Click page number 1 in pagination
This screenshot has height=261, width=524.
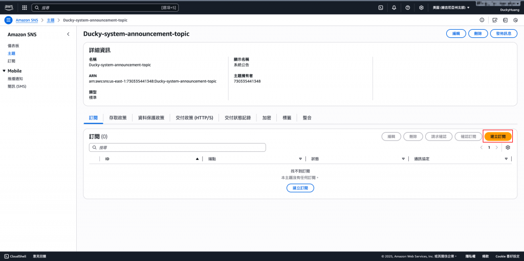(x=489, y=148)
